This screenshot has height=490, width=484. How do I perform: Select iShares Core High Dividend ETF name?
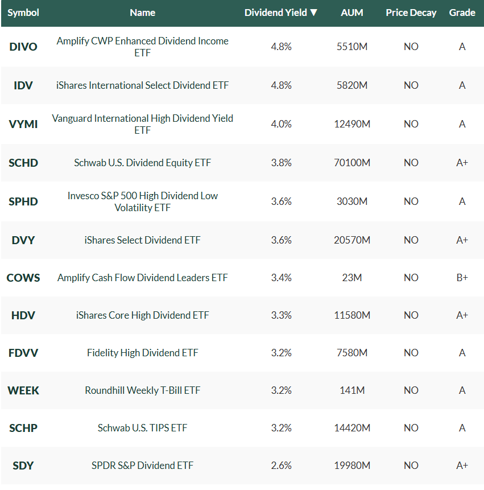142,315
